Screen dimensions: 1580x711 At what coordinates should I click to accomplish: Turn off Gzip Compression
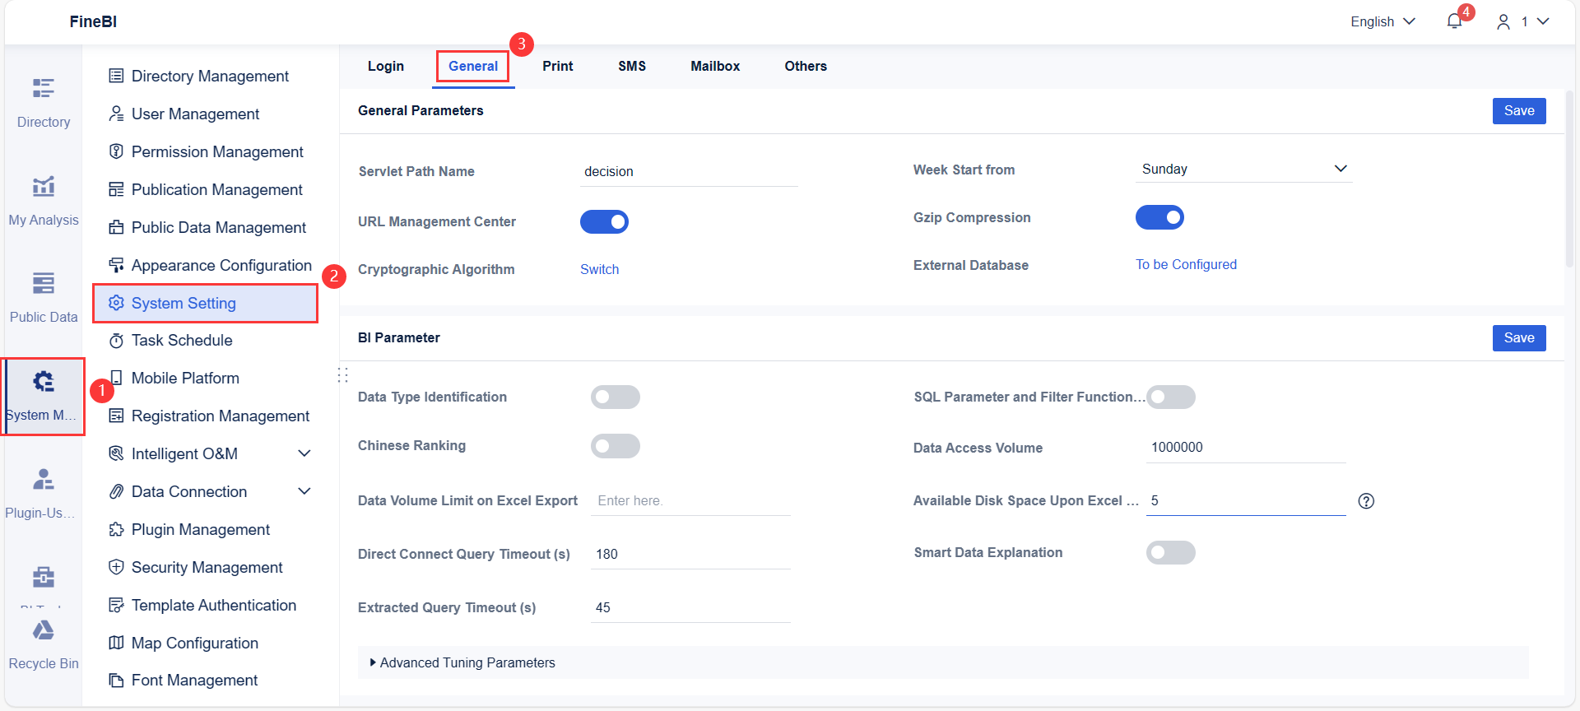[x=1159, y=217]
